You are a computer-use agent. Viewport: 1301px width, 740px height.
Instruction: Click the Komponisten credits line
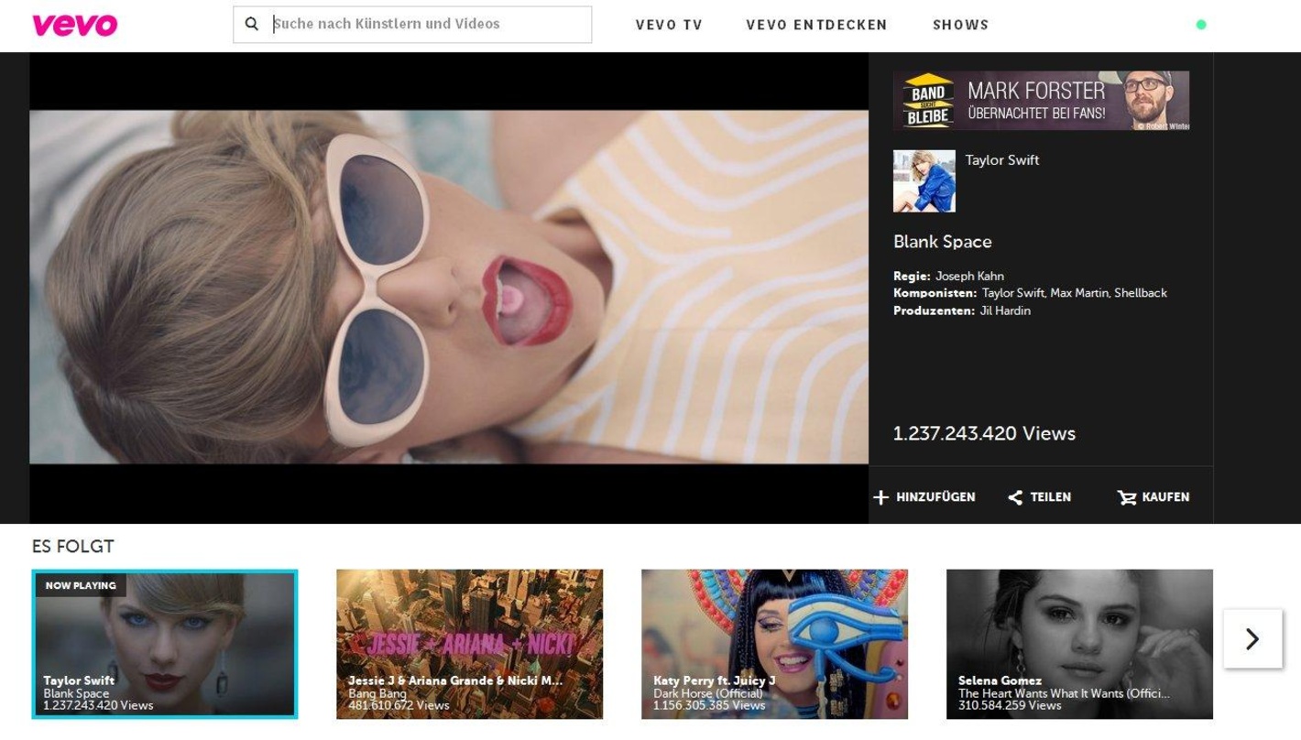(1030, 293)
